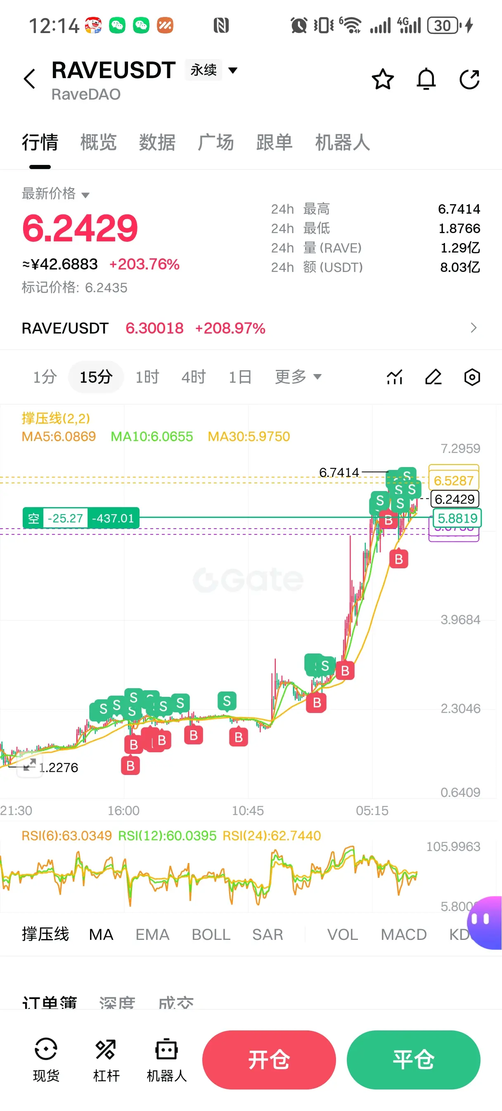Tap the +203.76% change percentage
Screen dimensions: 502x1111
pyautogui.click(x=144, y=264)
